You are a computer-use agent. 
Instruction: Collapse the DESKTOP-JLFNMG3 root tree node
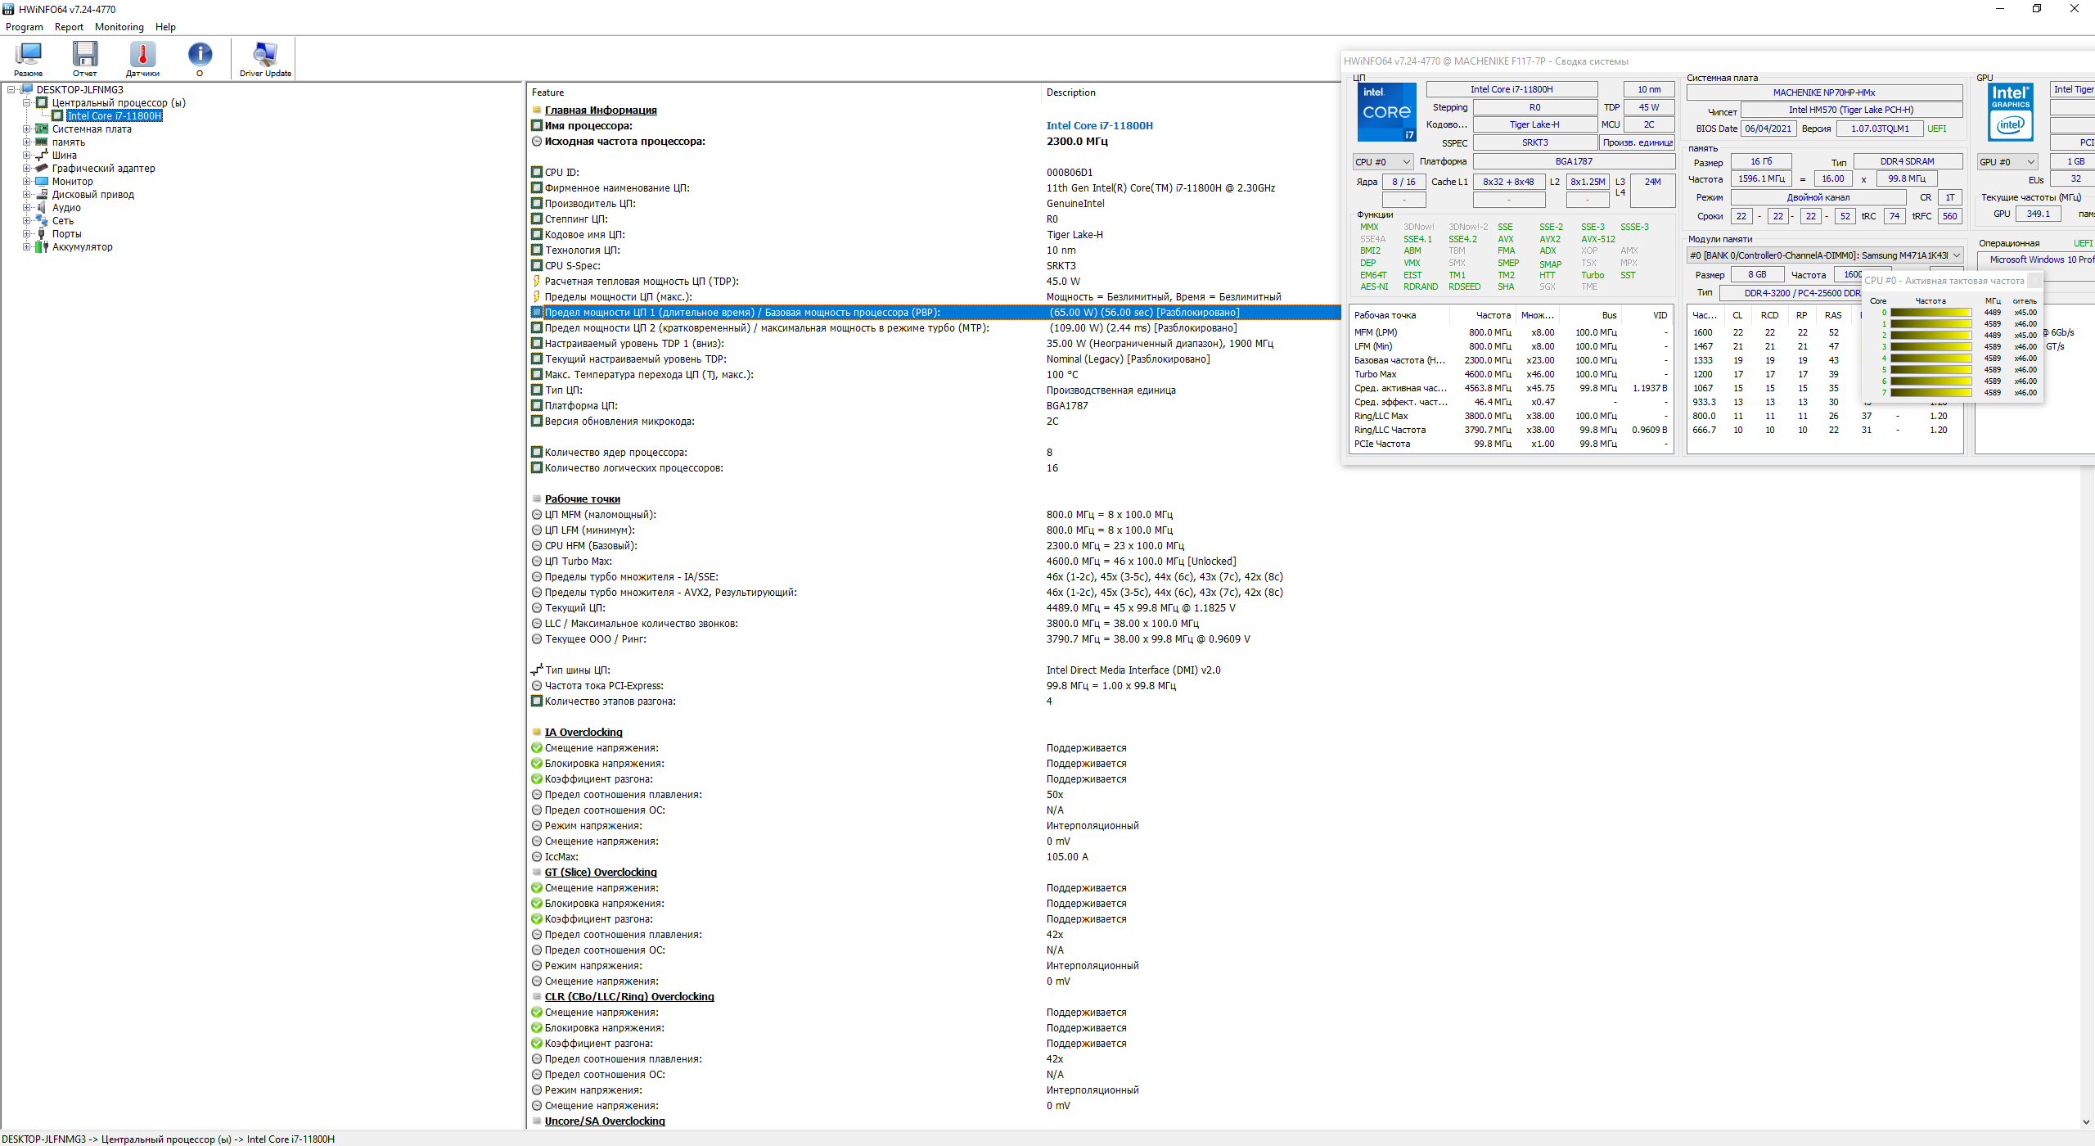coord(11,90)
